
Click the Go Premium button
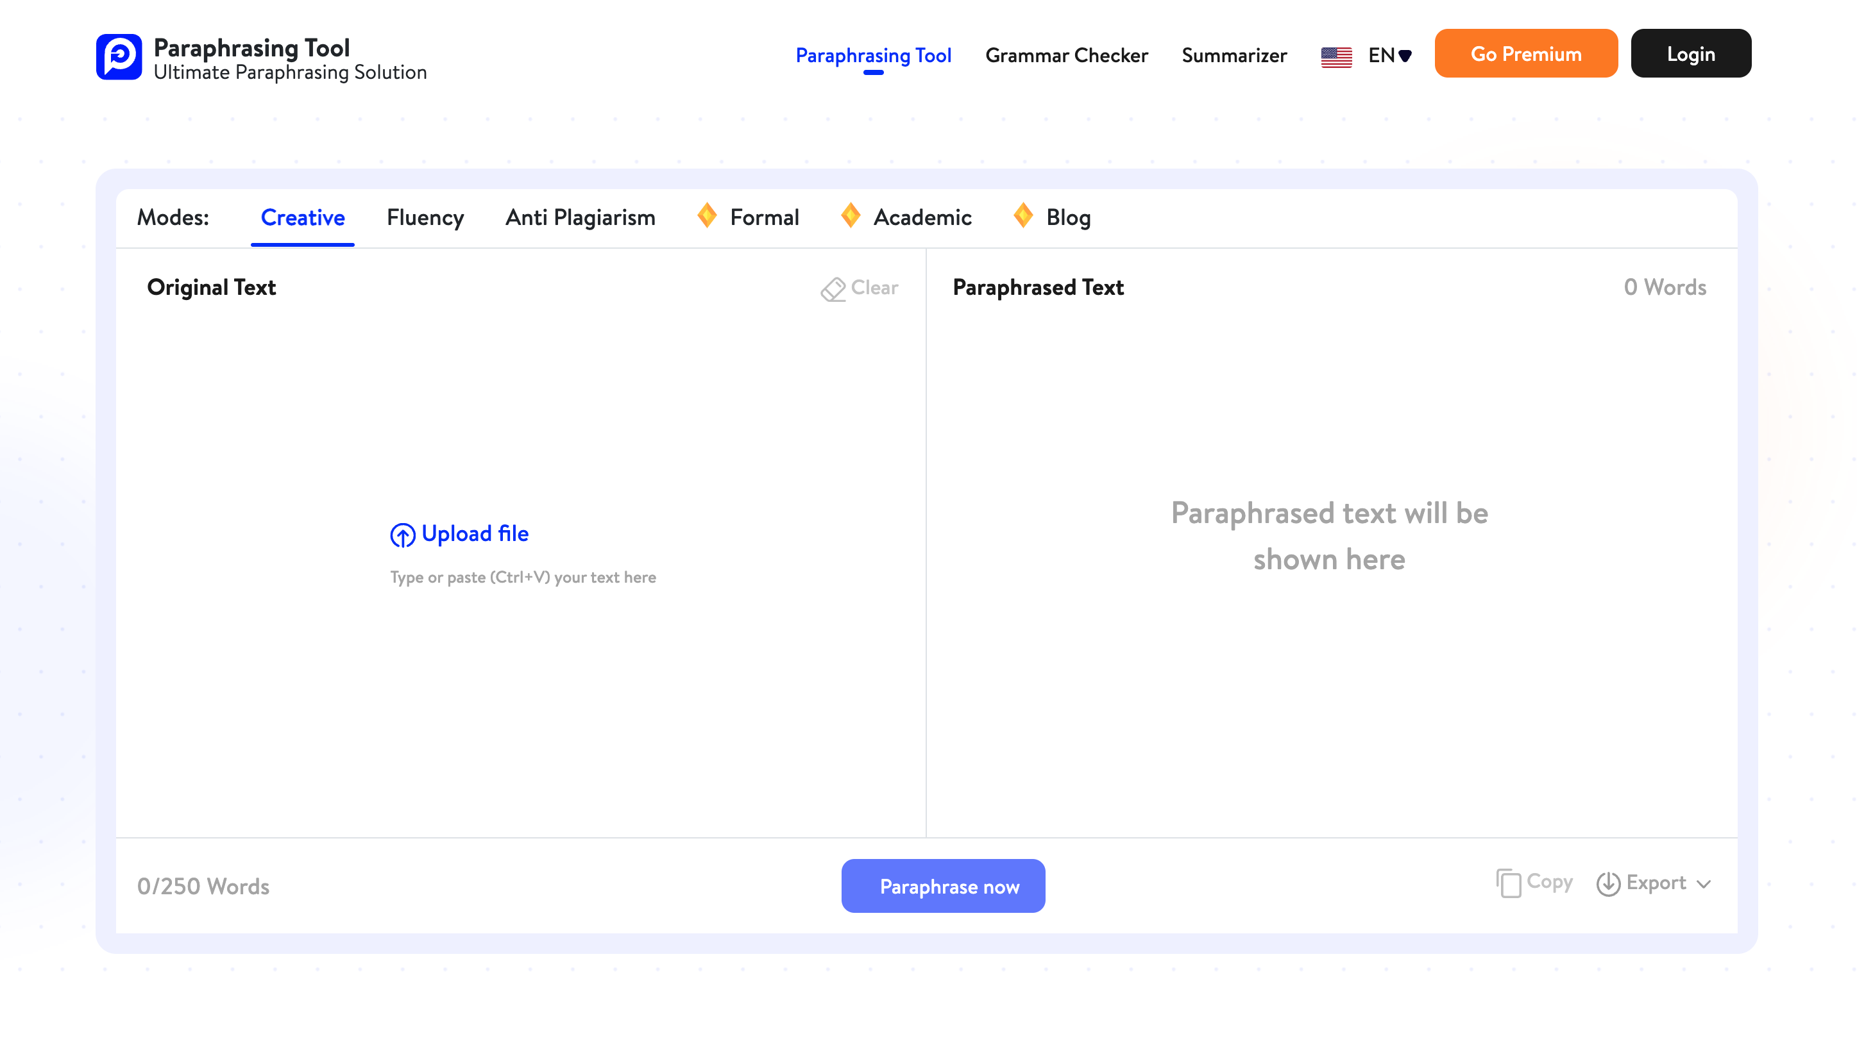(x=1526, y=54)
